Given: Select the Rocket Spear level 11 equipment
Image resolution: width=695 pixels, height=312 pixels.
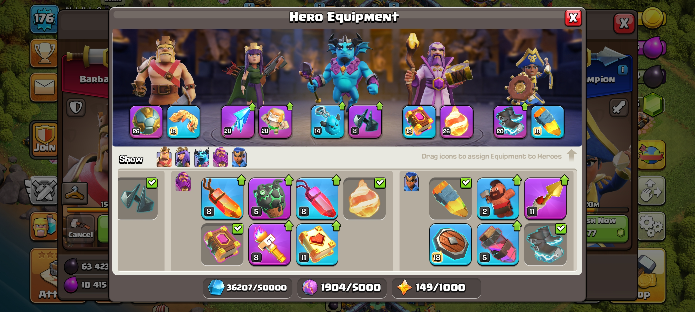Looking at the screenshot, I should click(x=545, y=198).
